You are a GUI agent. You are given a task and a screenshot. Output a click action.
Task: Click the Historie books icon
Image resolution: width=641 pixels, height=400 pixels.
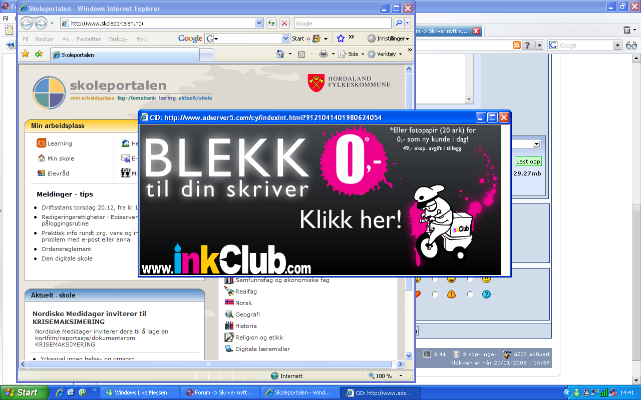pos(229,325)
